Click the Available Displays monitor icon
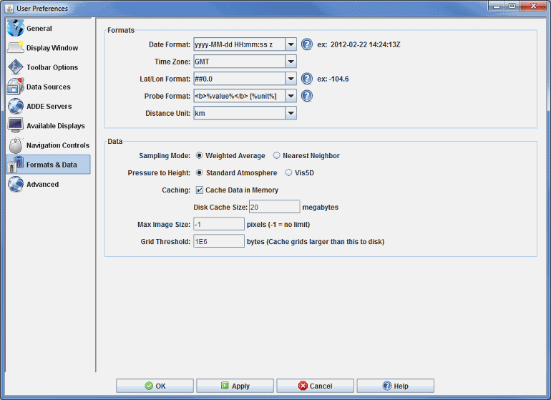This screenshot has height=400, width=551. tap(16, 125)
